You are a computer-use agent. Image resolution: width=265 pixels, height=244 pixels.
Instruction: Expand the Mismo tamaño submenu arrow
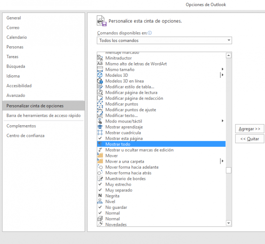(223, 69)
